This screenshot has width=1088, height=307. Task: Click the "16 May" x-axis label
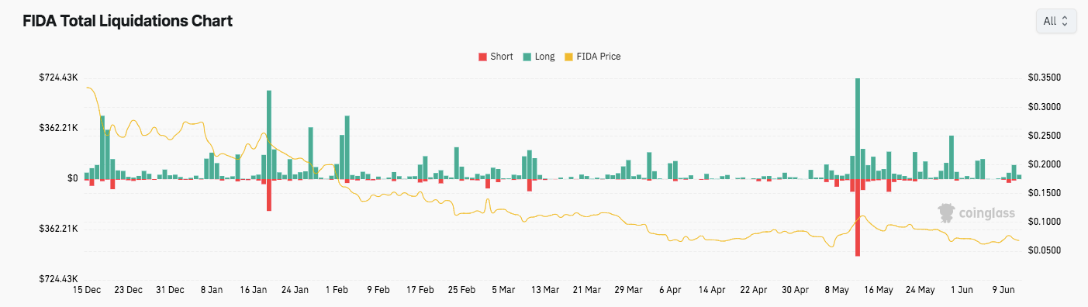pyautogui.click(x=879, y=290)
